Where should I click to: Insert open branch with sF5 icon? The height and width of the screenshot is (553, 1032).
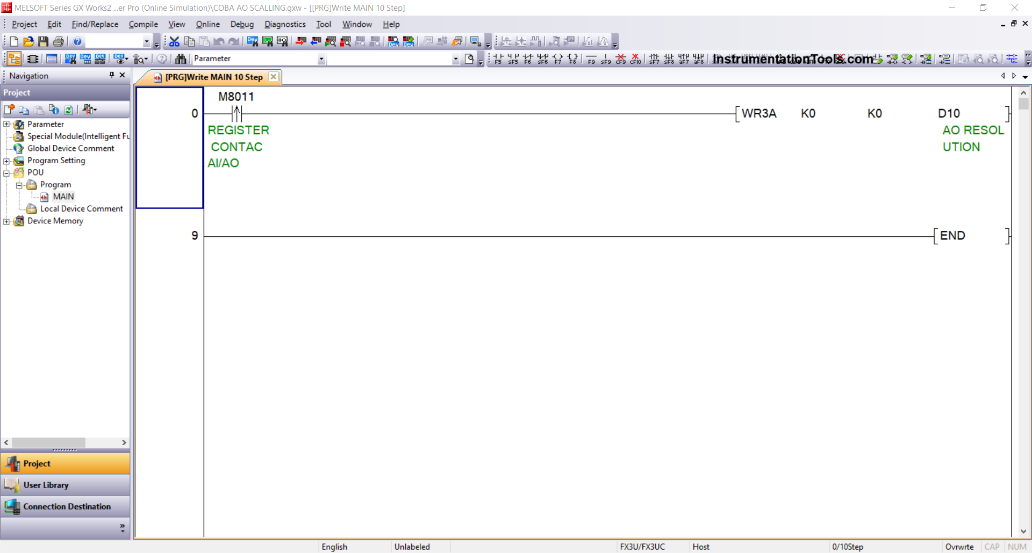pos(513,59)
